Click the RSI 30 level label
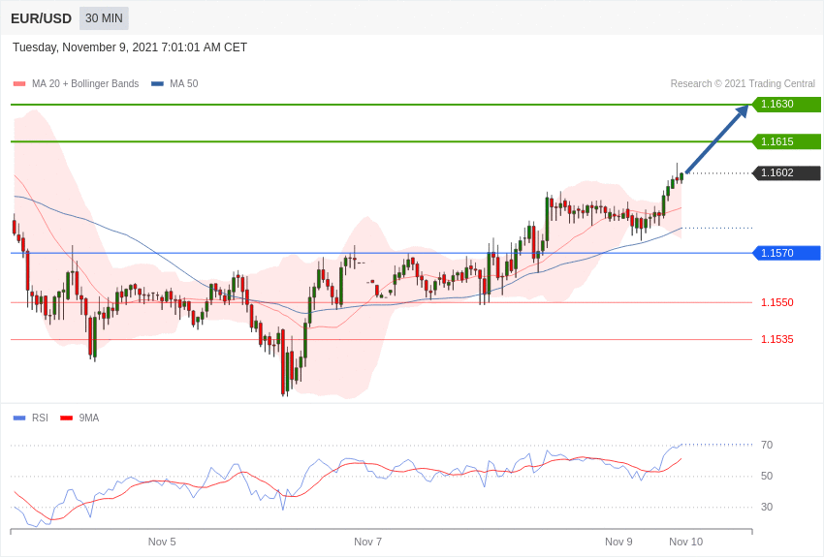Viewport: 824px width, 558px height. pos(767,507)
